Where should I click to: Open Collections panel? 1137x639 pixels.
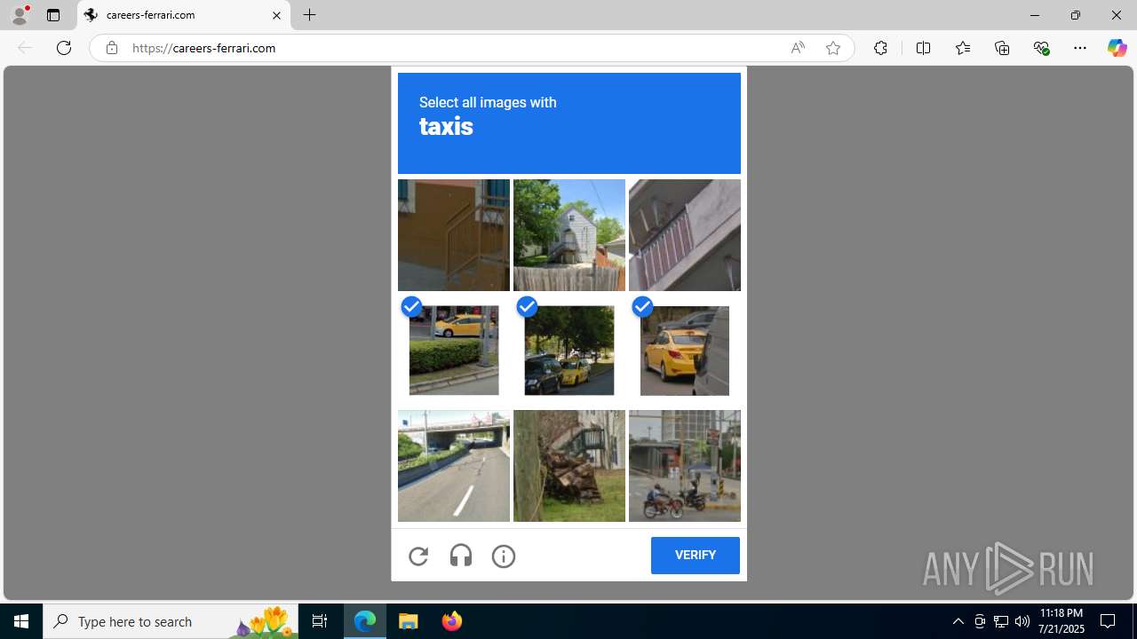[x=1002, y=48]
